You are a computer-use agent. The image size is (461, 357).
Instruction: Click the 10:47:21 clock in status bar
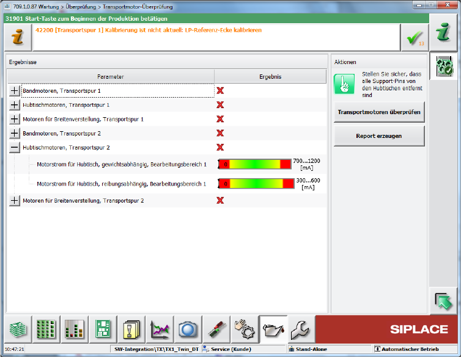pyautogui.click(x=14, y=349)
